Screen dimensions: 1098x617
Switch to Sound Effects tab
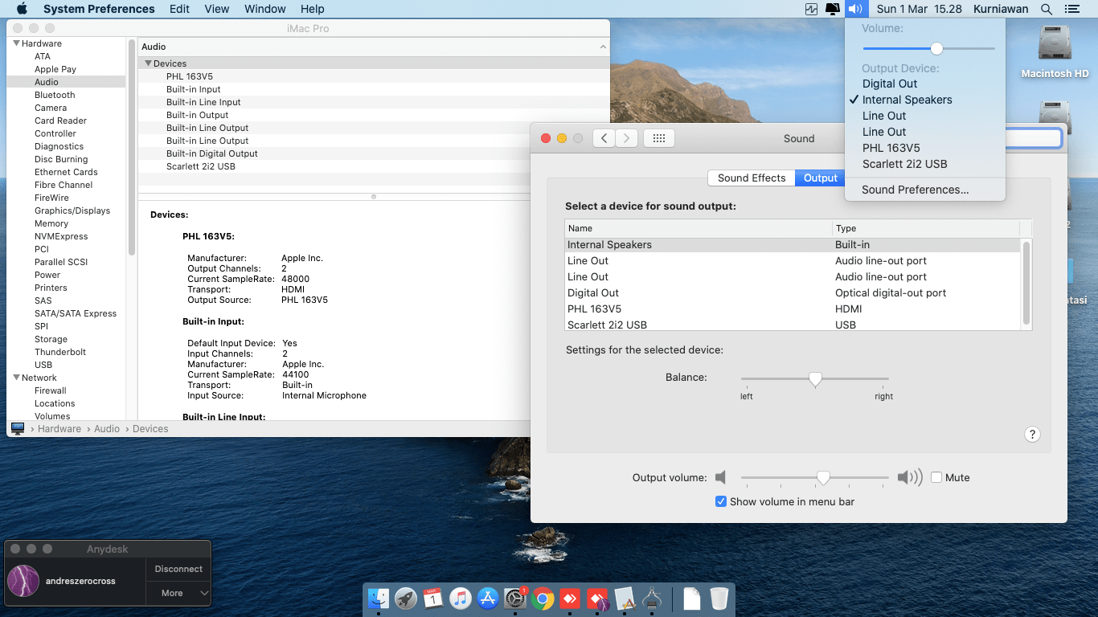click(x=752, y=178)
